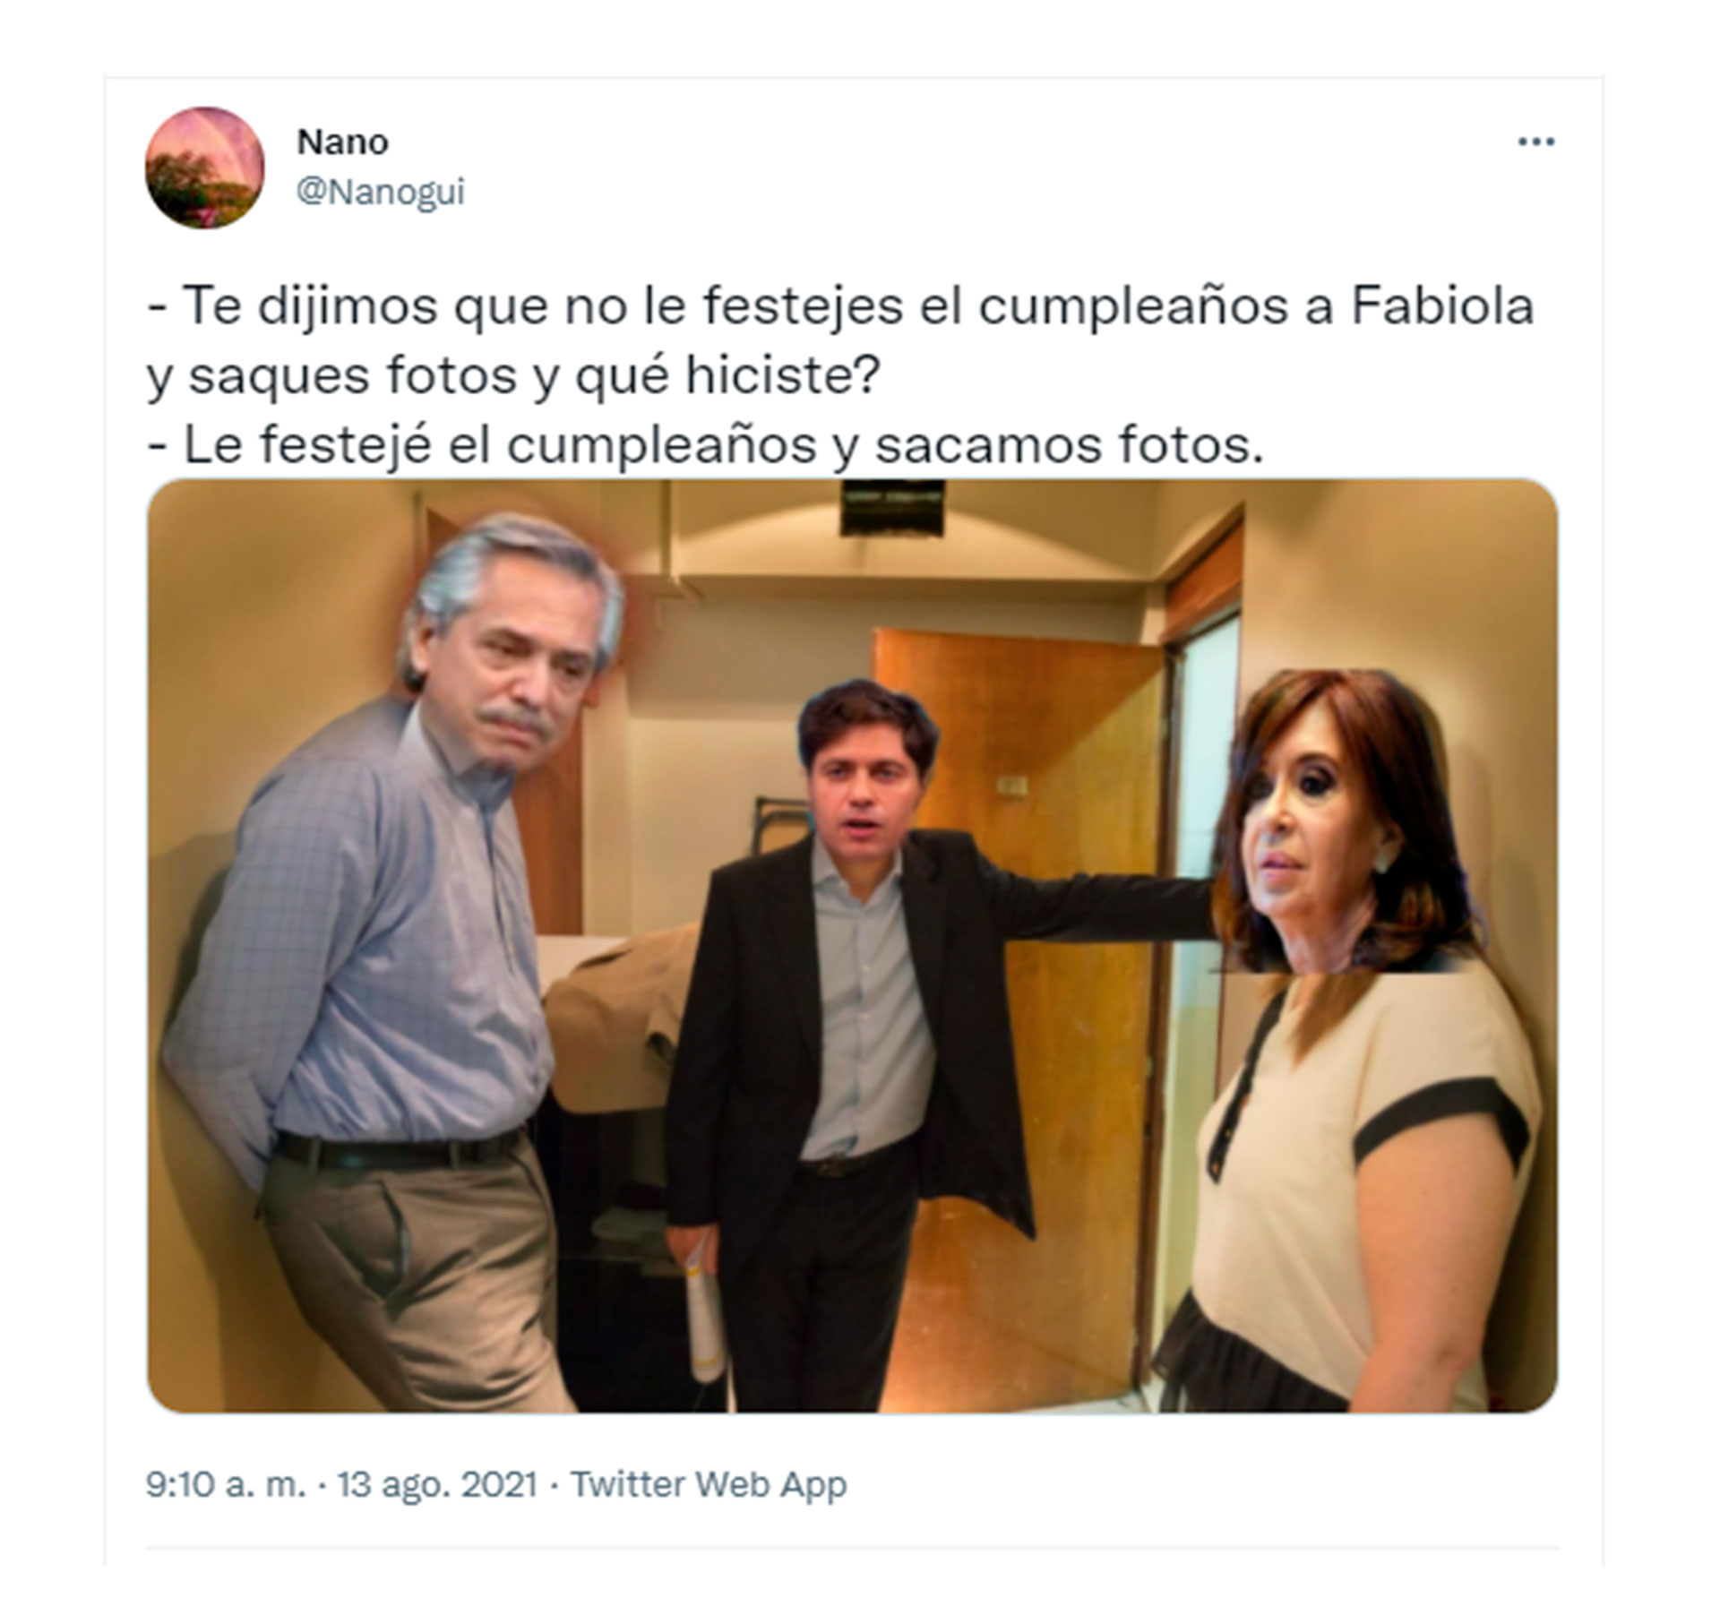Open Nano's round profile avatar

coord(205,168)
